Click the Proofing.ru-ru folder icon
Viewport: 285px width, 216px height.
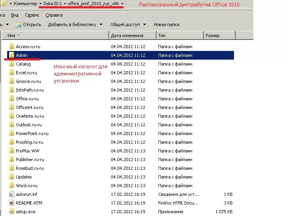click(x=11, y=142)
